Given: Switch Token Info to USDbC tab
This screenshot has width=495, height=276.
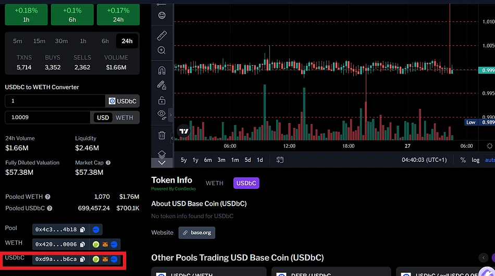Looking at the screenshot, I should pos(246,183).
